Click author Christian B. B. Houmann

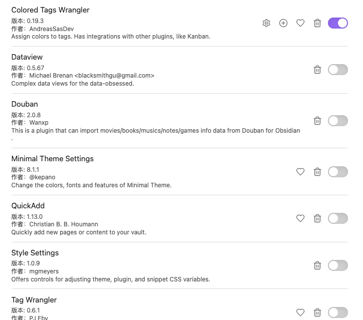tap(64, 224)
